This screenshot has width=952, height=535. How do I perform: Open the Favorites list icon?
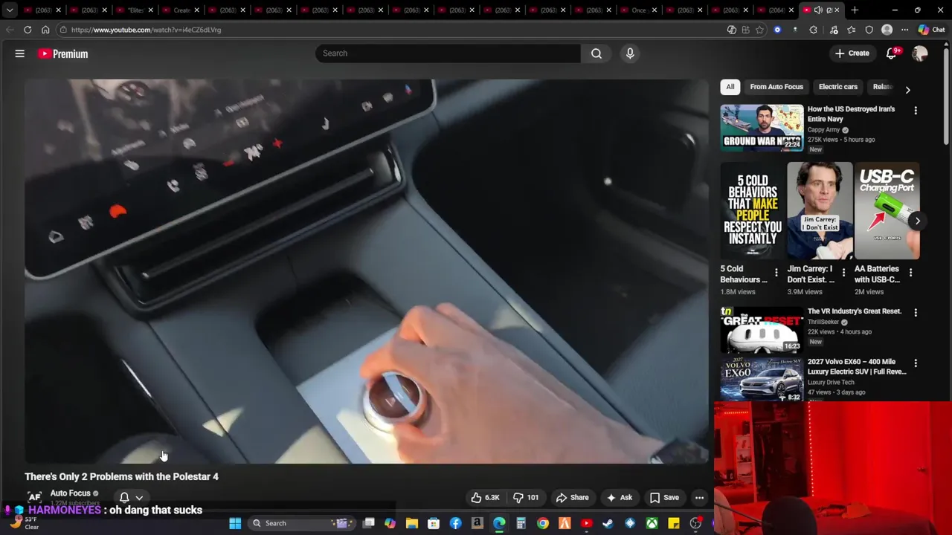852,30
